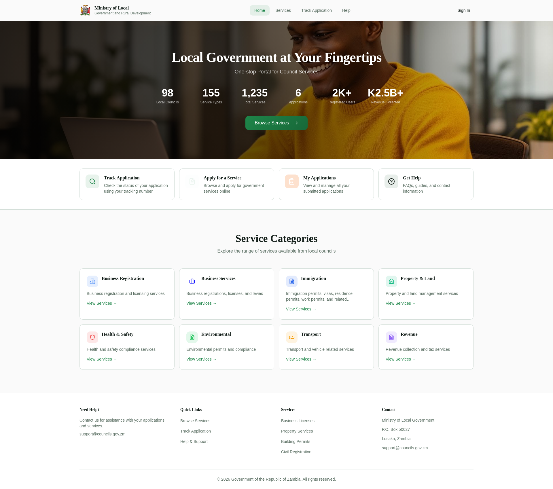Open the Services nav menu item
The height and width of the screenshot is (489, 553).
283,10
